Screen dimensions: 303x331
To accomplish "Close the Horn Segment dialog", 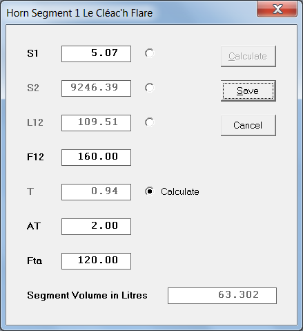I will point(277,9).
